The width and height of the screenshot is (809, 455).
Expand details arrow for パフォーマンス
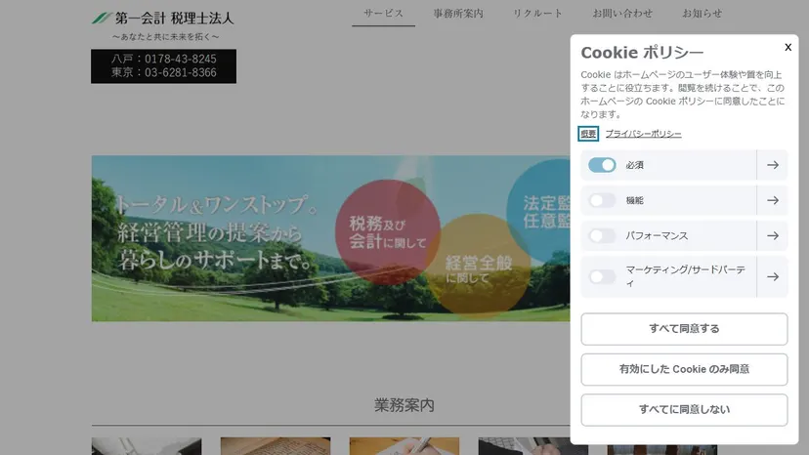tap(773, 235)
